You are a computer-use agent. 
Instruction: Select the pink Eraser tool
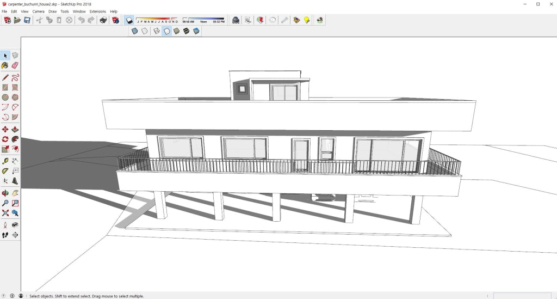pos(15,65)
